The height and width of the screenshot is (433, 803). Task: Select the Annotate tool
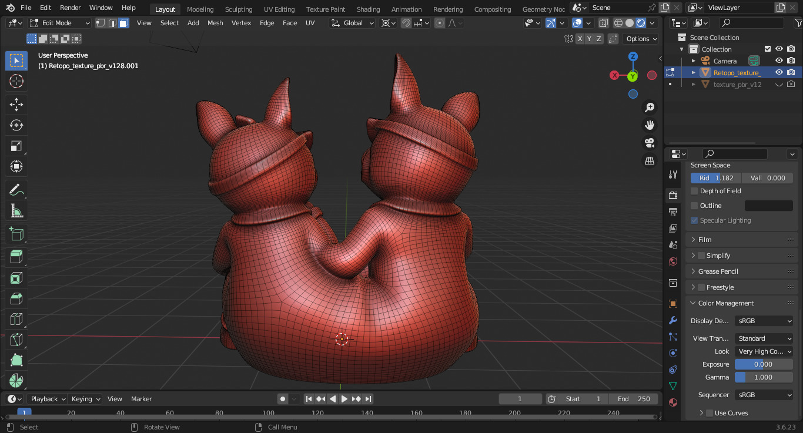(x=16, y=190)
